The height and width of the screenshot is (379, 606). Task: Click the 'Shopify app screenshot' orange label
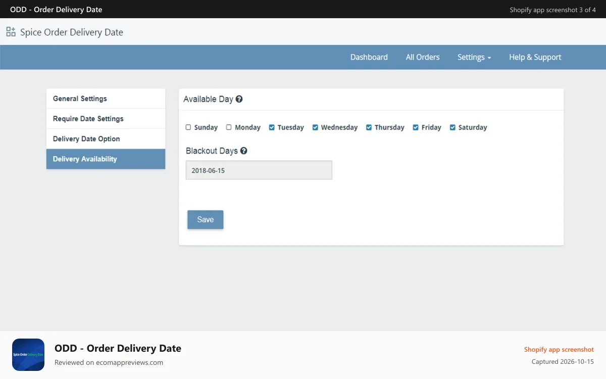coord(559,349)
